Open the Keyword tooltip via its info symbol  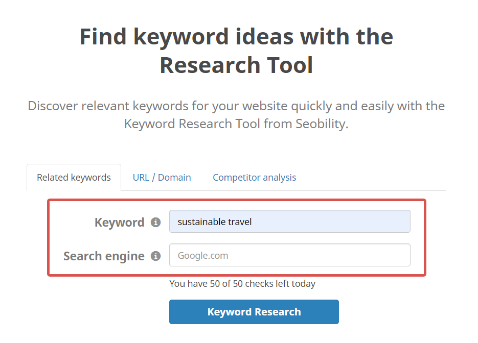[x=155, y=222]
